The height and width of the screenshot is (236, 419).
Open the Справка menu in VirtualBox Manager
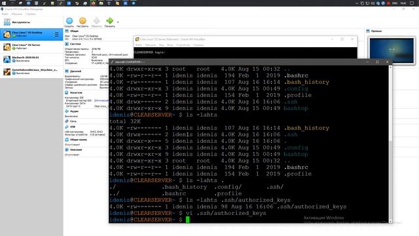point(31,14)
